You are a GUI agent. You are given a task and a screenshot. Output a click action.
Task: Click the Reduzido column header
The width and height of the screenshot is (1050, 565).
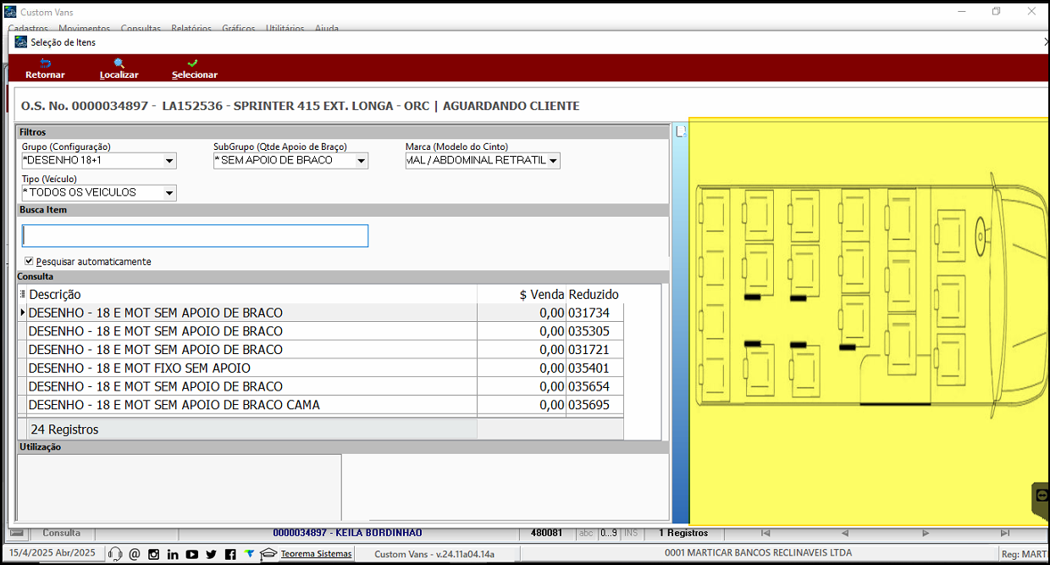[594, 294]
